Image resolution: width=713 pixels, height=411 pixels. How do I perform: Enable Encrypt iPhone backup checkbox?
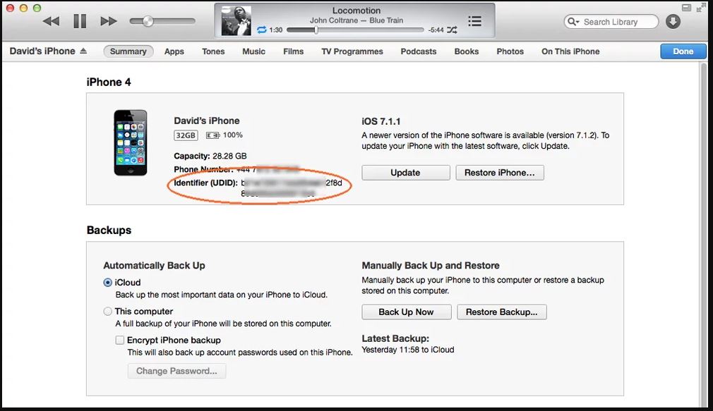pyautogui.click(x=119, y=341)
